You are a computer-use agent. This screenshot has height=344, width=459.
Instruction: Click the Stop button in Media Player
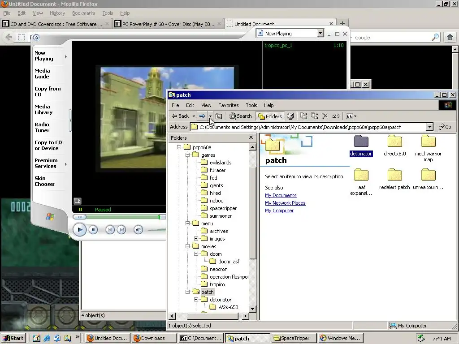coord(93,230)
